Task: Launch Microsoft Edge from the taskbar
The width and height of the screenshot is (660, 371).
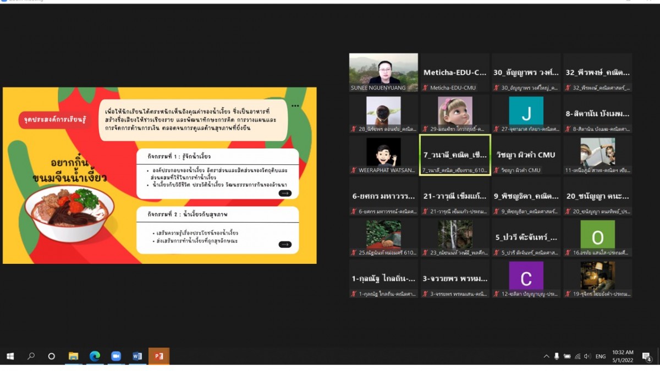Action: pyautogui.click(x=95, y=356)
